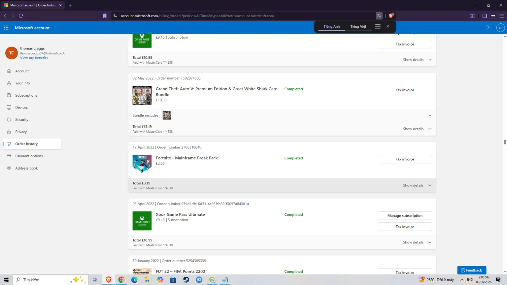Expand Show details for Grand Theft Auto order
Viewport: 507px width, 285px height.
pyautogui.click(x=417, y=129)
